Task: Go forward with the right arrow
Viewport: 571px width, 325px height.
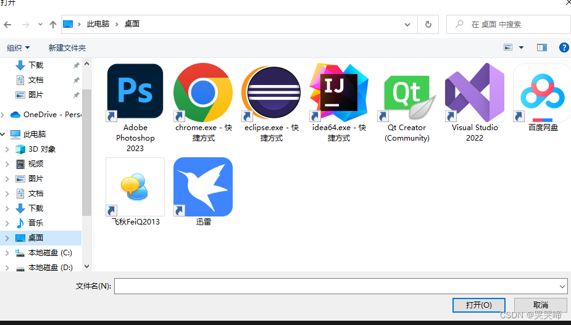Action: (x=25, y=25)
